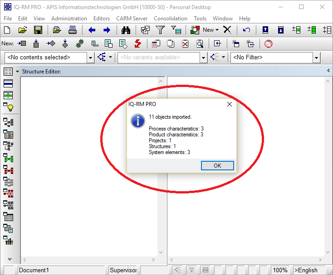This screenshot has height=275, width=333.
Task: Open the No contents selected dropdown
Action: point(90,58)
